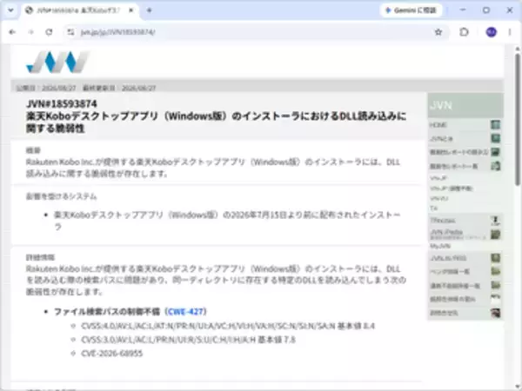522x391 pixels.
Task: Click the browser forward arrow
Action: pos(31,32)
